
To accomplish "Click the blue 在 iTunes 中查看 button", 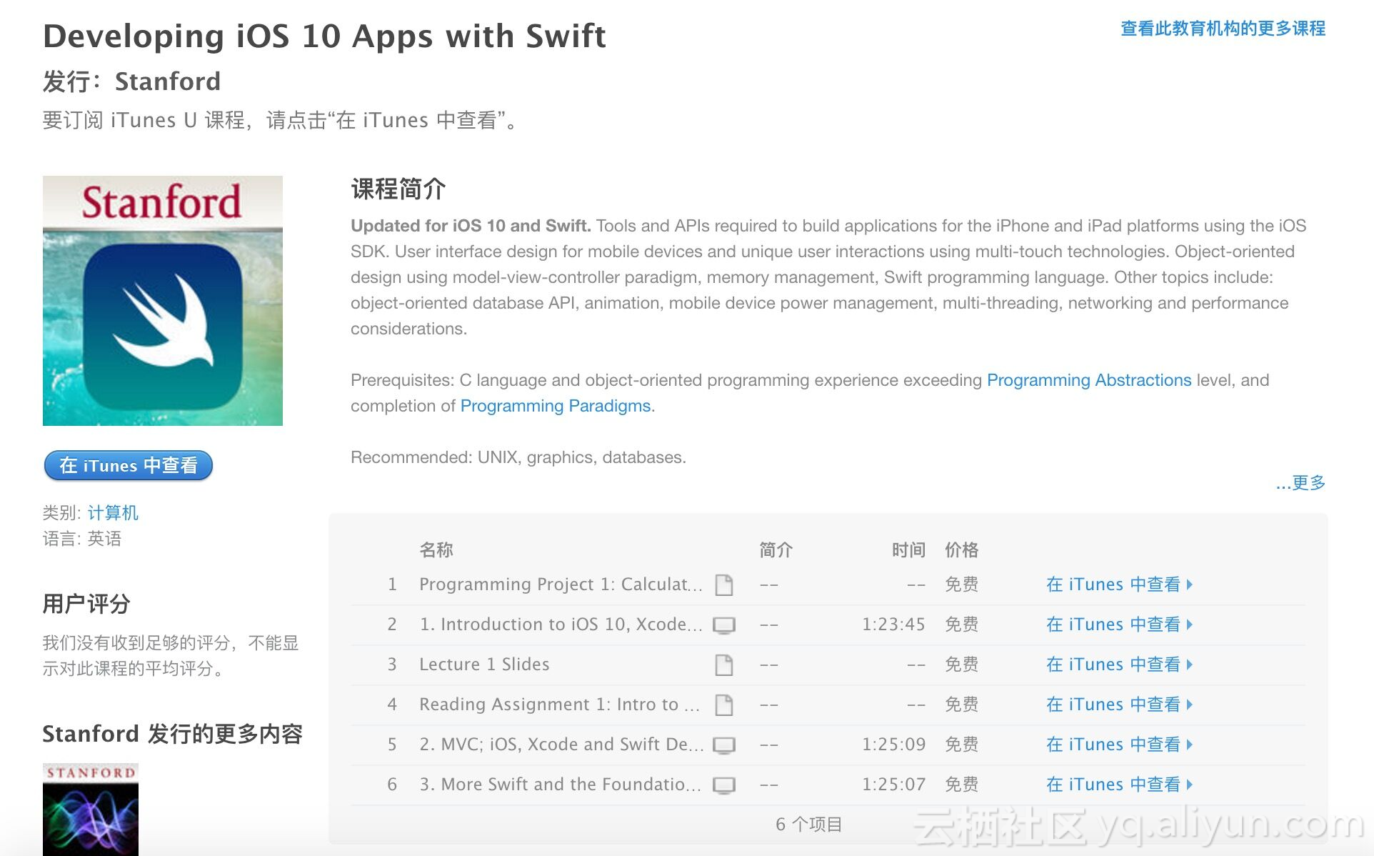I will [x=129, y=466].
